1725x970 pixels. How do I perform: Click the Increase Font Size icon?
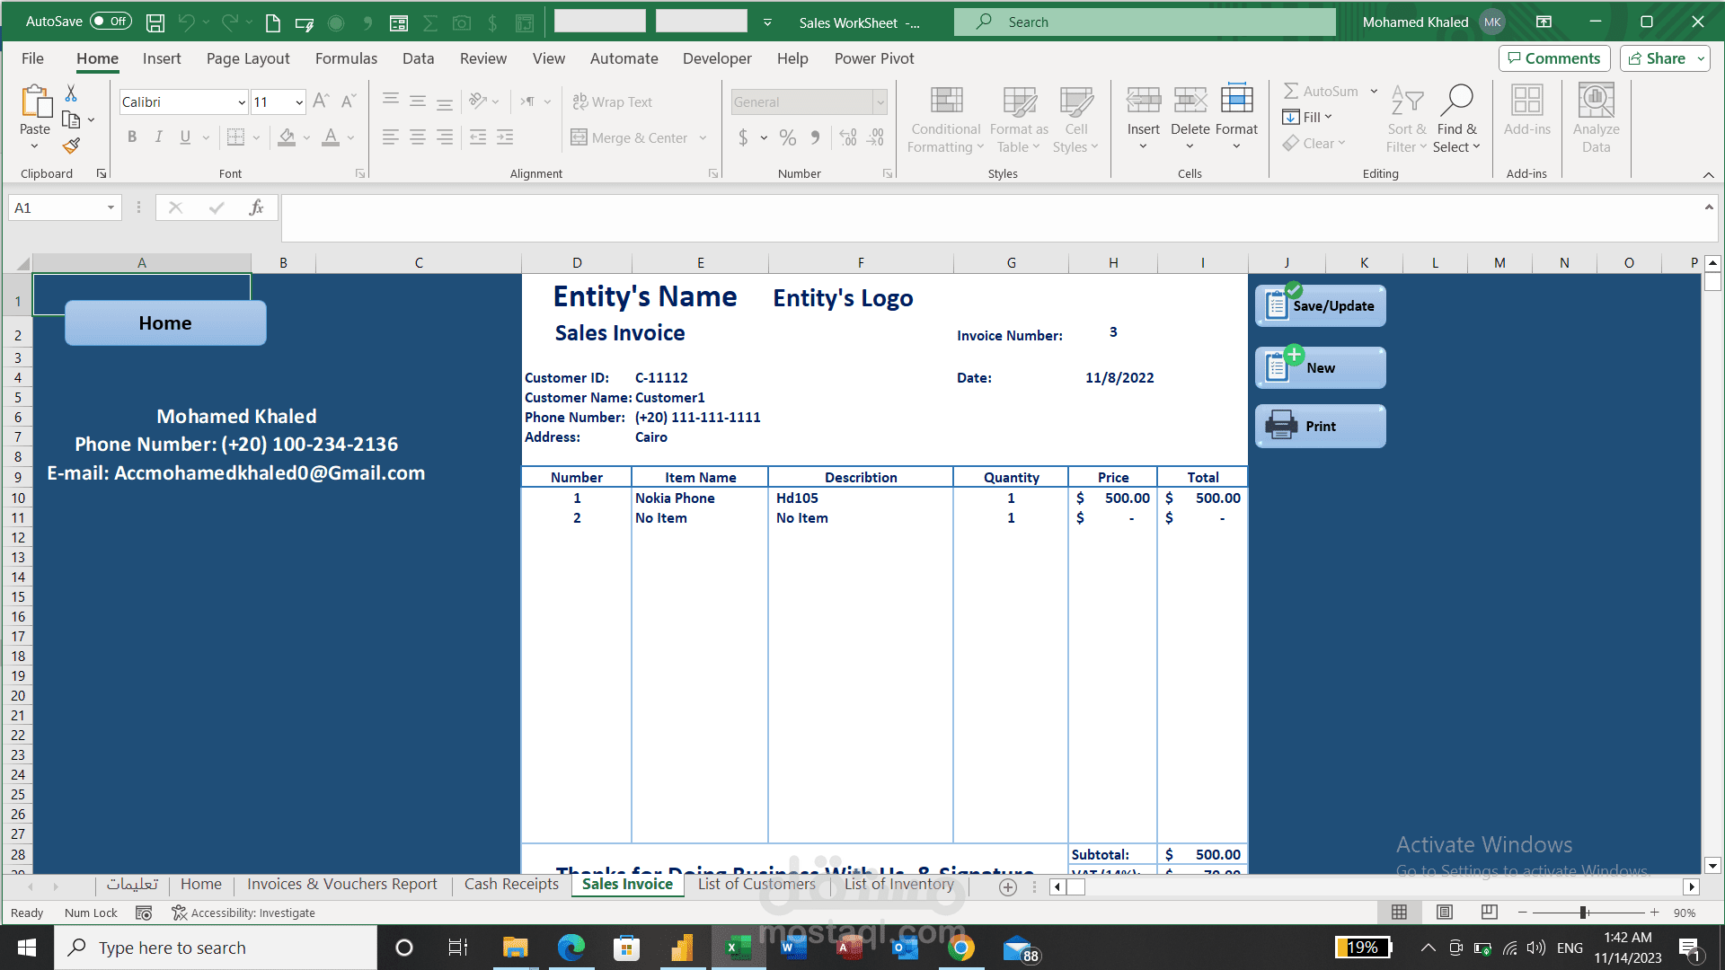click(x=321, y=101)
